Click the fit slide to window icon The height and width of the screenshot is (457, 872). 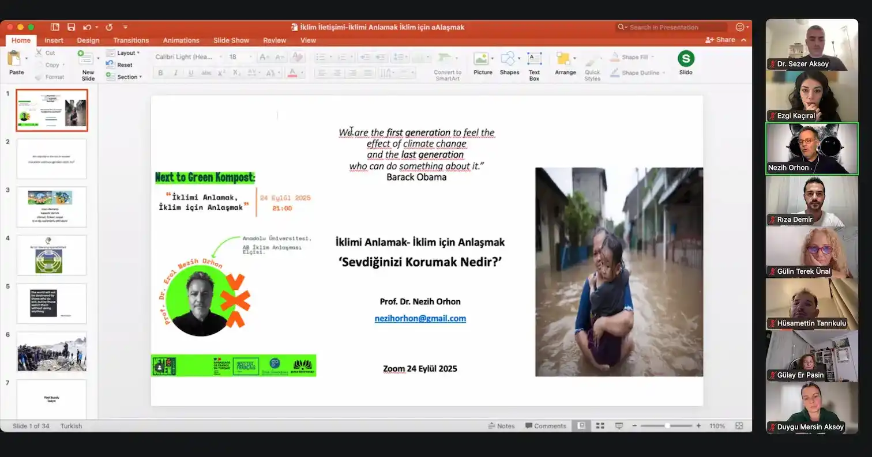739,426
